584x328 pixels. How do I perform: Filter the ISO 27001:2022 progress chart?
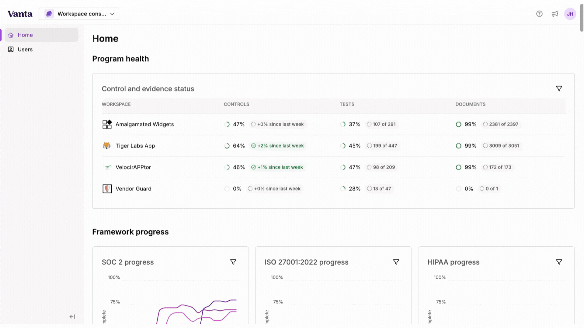[x=396, y=262]
